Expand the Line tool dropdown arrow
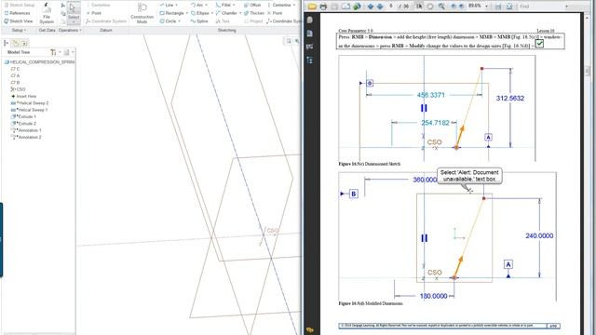The height and width of the screenshot is (335, 596). click(x=176, y=5)
